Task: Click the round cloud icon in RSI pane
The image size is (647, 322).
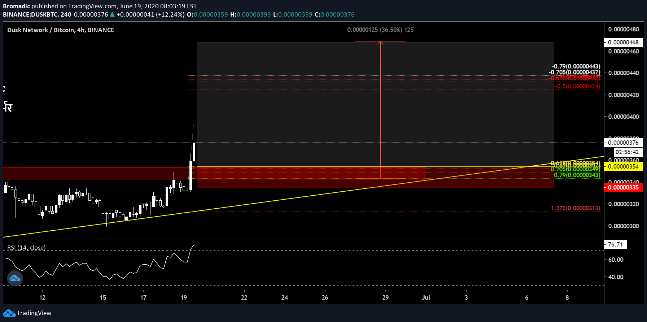Action: pos(15,278)
